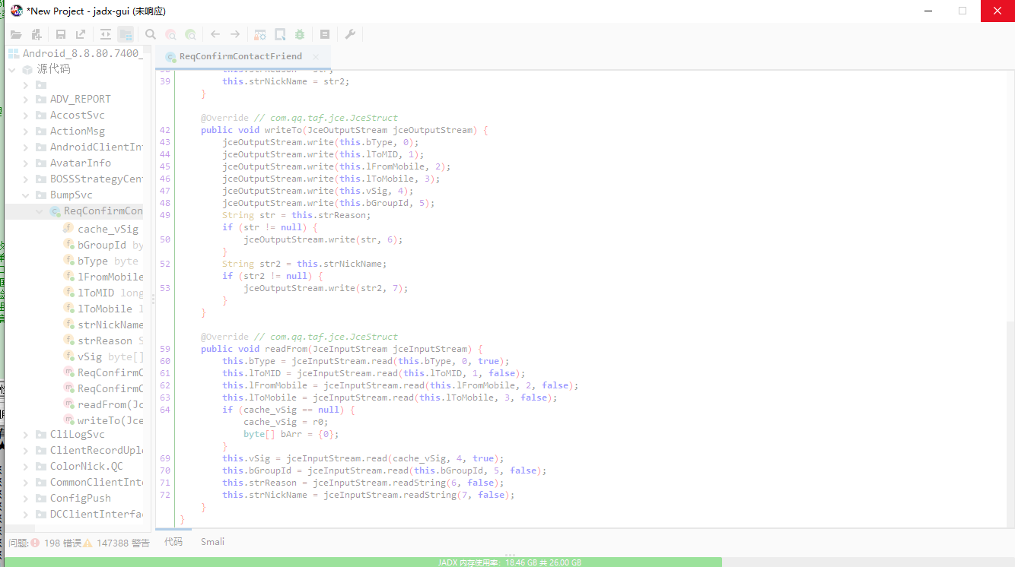The width and height of the screenshot is (1015, 567).
Task: Click the readFrom method name in code
Action: coord(286,349)
